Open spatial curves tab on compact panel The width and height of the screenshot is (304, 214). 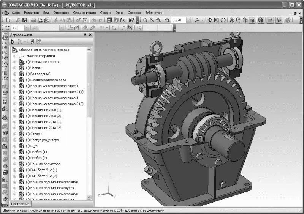tap(5, 42)
